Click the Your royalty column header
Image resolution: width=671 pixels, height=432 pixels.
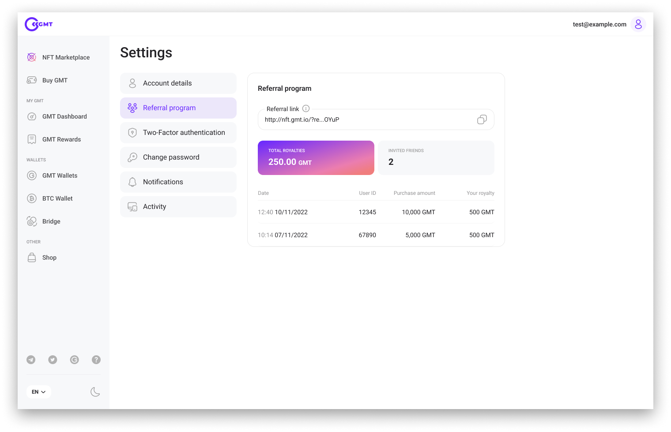click(480, 193)
